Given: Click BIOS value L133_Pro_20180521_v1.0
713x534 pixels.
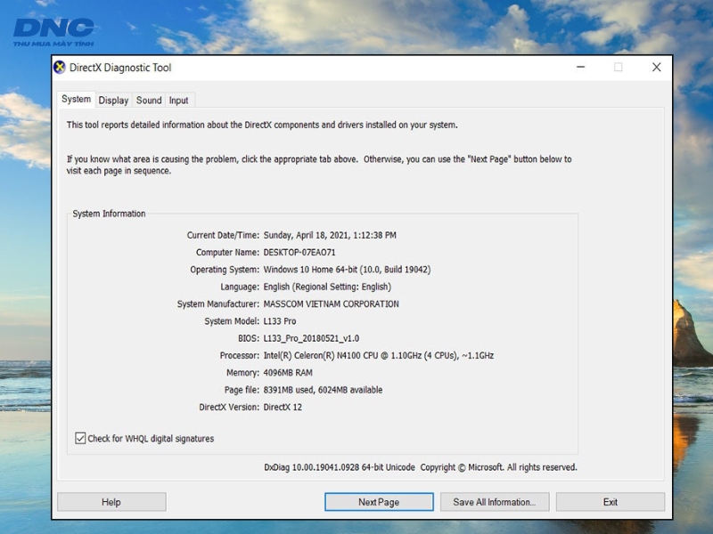Looking at the screenshot, I should tap(311, 339).
